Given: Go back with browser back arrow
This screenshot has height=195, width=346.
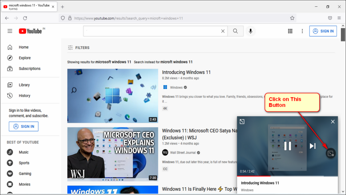Looking at the screenshot, I should pos(7,18).
